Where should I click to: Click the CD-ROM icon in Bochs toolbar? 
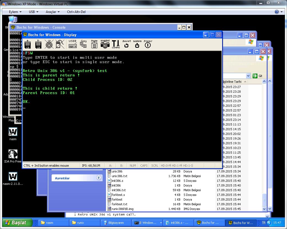click(49, 44)
